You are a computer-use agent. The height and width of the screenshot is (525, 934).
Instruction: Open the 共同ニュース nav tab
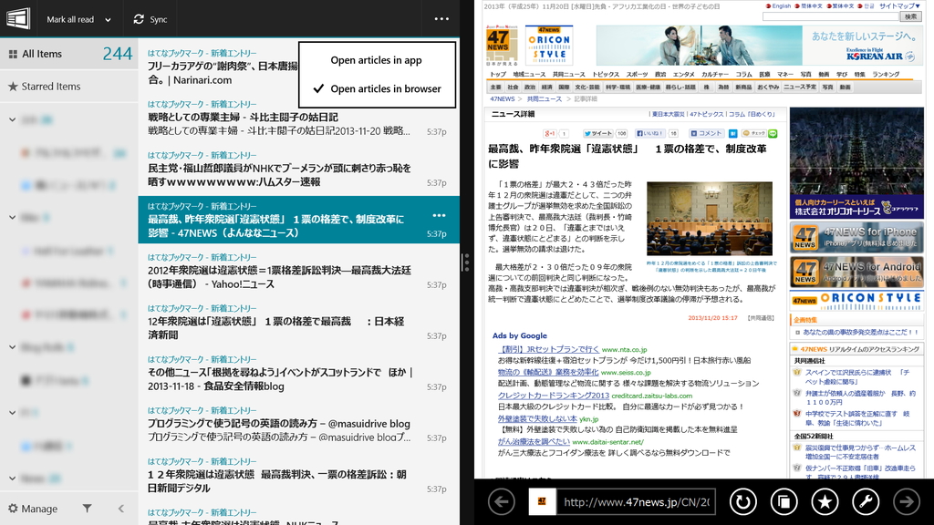[x=569, y=75]
